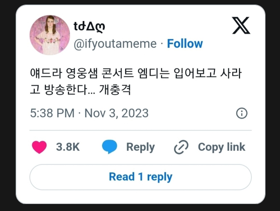
Task: Click the 3.8K likes count
Action: click(68, 147)
